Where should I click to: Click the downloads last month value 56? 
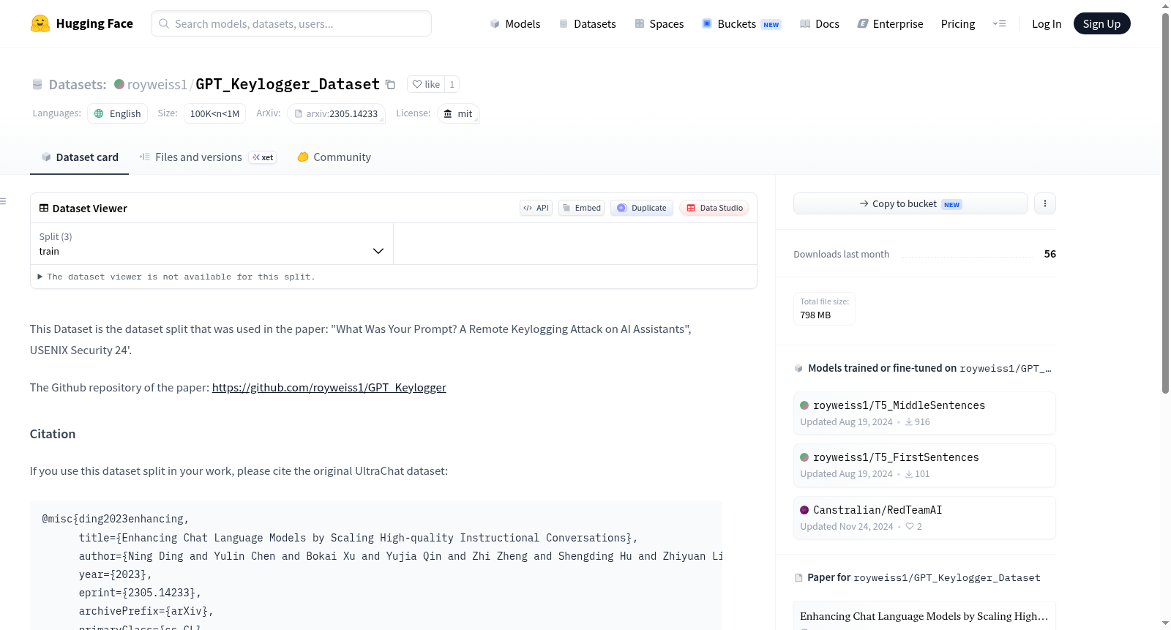tap(1050, 254)
